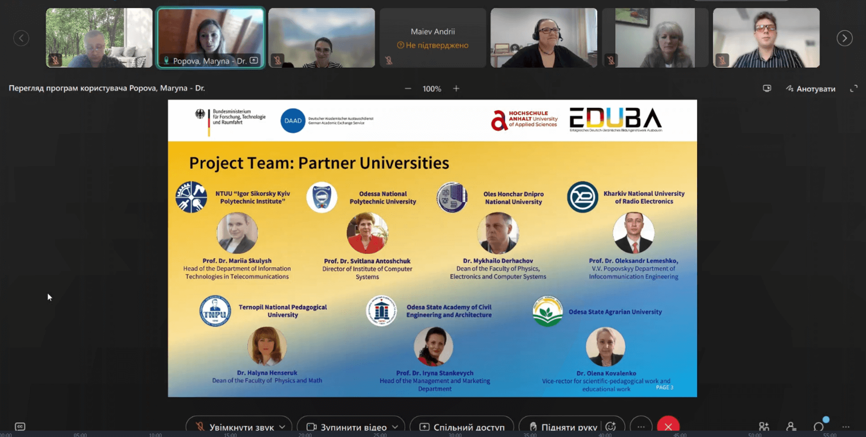The height and width of the screenshot is (437, 866).
Task: Expand audio options arrow beside Увімкнути звук
Action: tap(283, 427)
